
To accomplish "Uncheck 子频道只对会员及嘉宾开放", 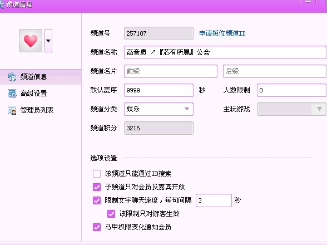I will [97, 187].
